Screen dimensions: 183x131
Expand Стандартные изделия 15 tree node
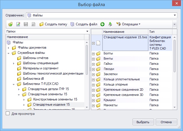point(24,105)
